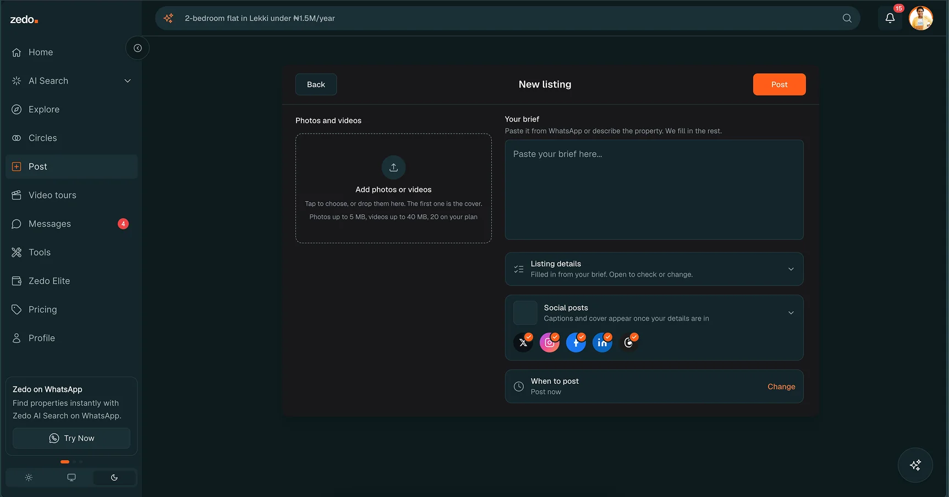Screen dimensions: 949x497
Task: Click Try Now WhatsApp button
Action: [x=72, y=438]
